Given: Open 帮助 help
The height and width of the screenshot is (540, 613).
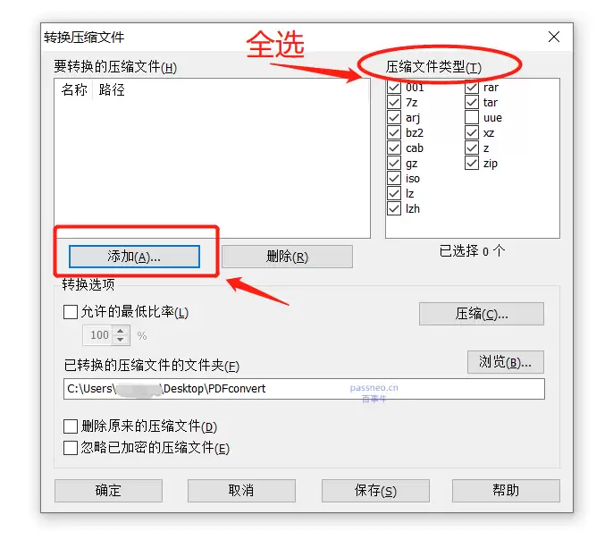Looking at the screenshot, I should tap(506, 490).
